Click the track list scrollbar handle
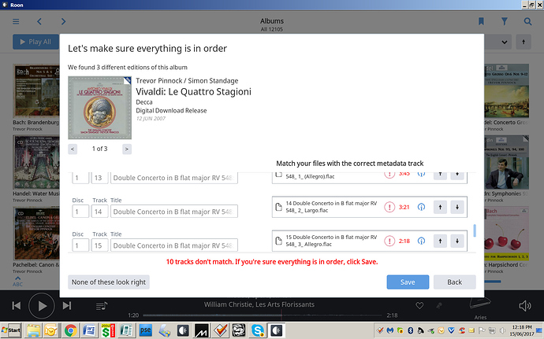The height and width of the screenshot is (339, 544). pyautogui.click(x=475, y=230)
